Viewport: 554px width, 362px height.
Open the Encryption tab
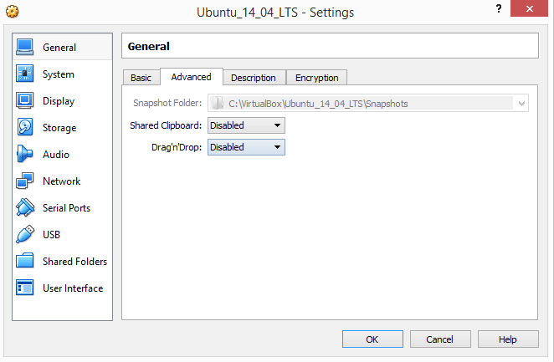click(x=317, y=78)
